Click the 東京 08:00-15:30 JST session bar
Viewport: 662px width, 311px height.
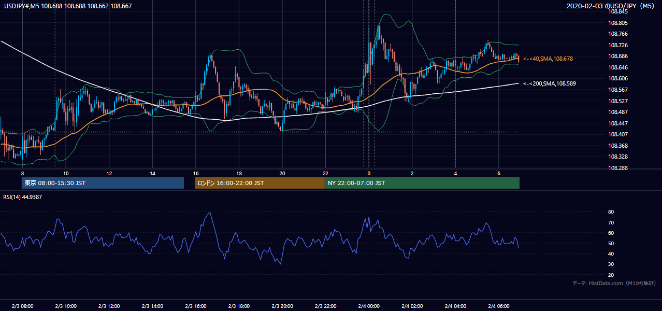tap(103, 183)
